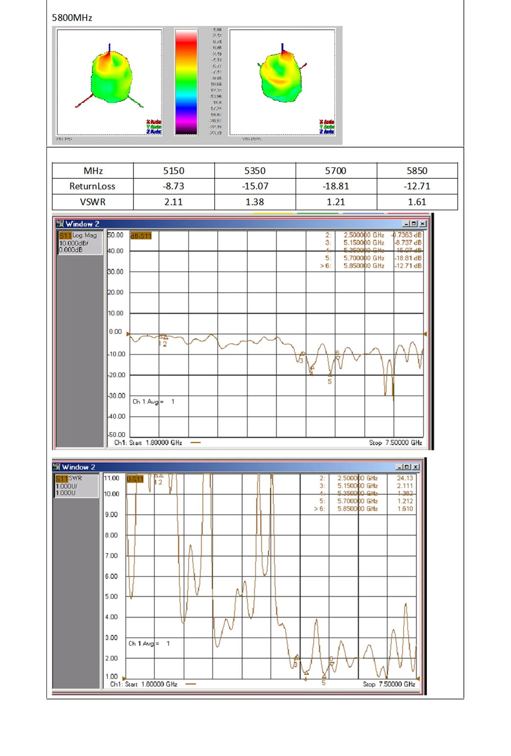This screenshot has height=756, width=511.
Task: Click the -15.07 return loss cell
Action: coord(255,186)
